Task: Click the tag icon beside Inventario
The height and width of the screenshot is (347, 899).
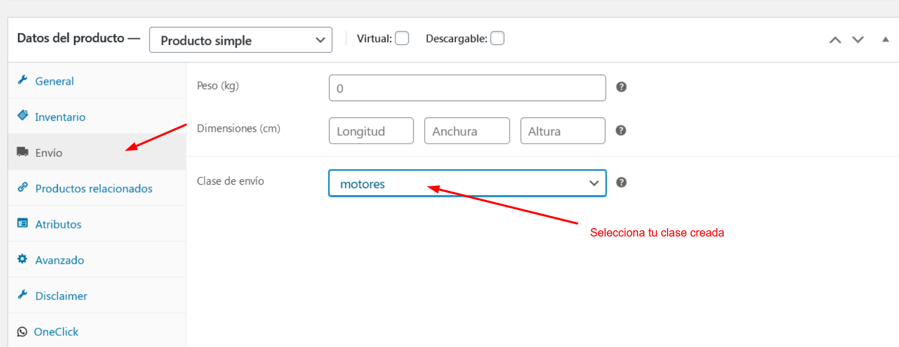Action: [x=22, y=115]
